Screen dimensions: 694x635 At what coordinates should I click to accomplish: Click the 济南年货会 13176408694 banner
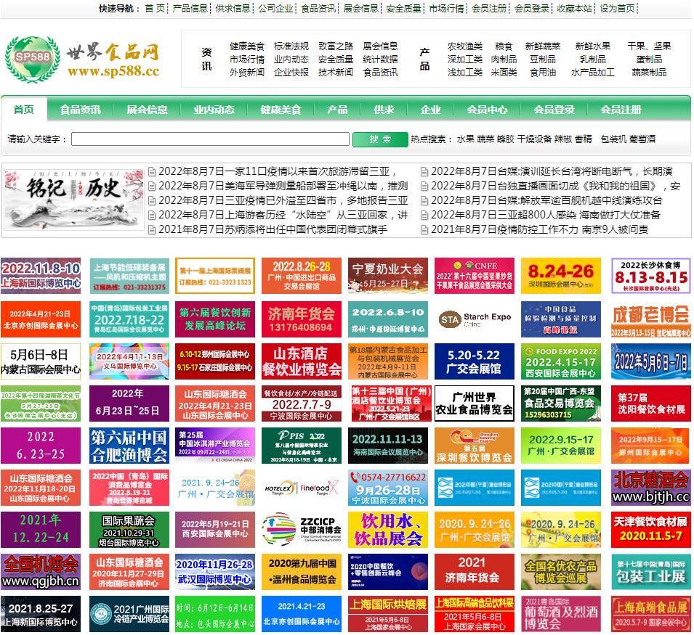click(302, 319)
